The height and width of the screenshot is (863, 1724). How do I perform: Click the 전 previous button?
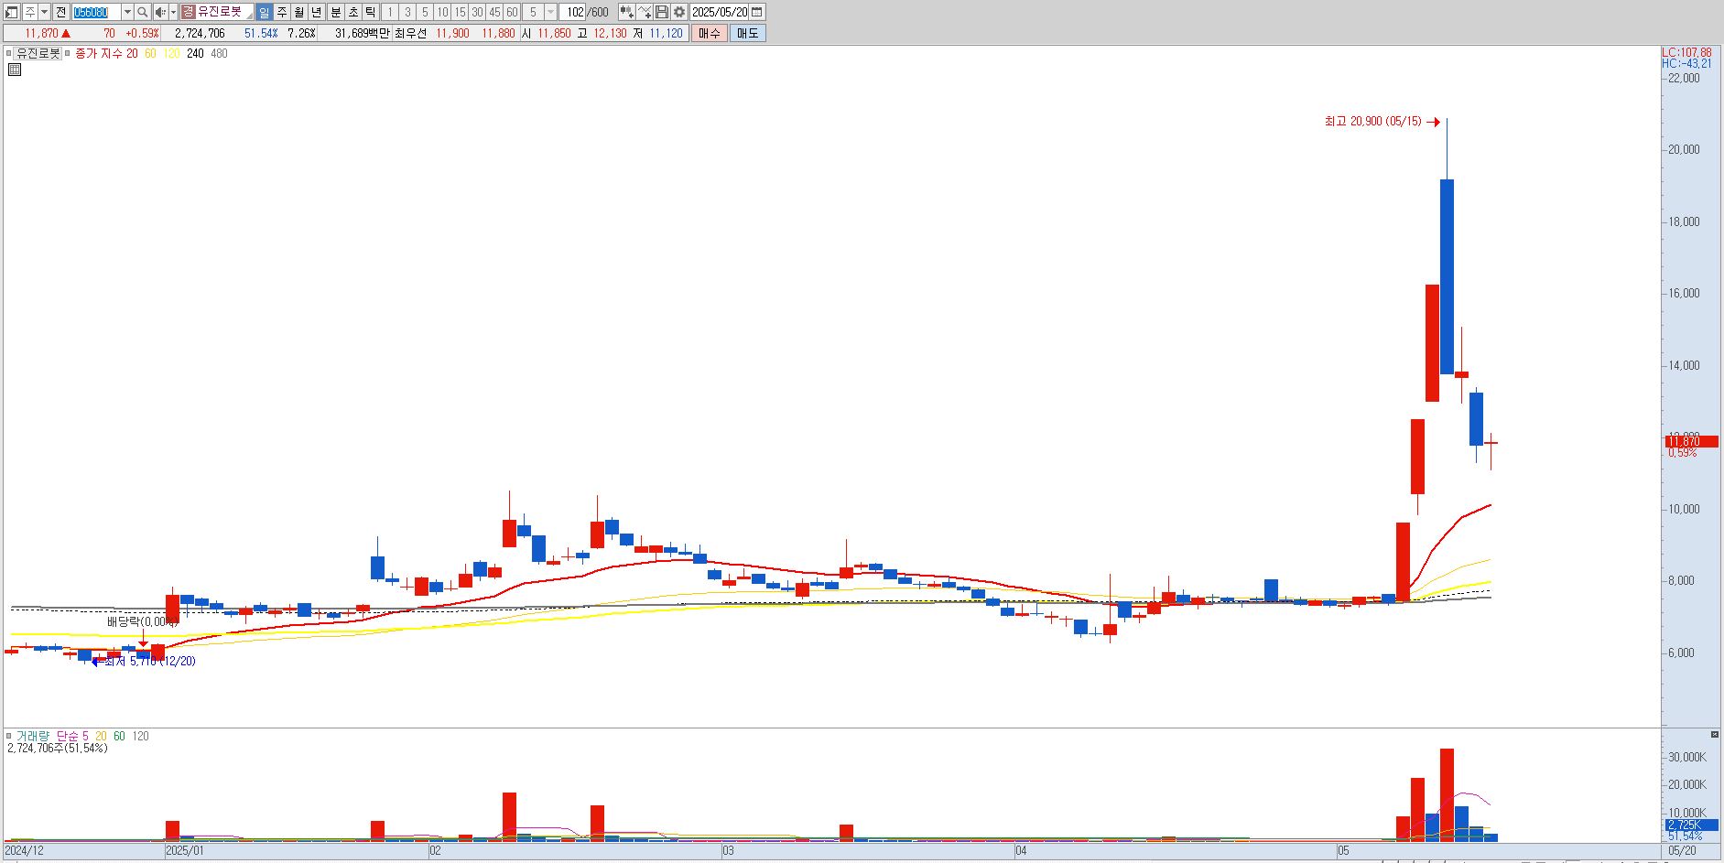click(x=60, y=12)
